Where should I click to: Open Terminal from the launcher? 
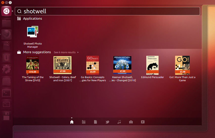pos(6,93)
